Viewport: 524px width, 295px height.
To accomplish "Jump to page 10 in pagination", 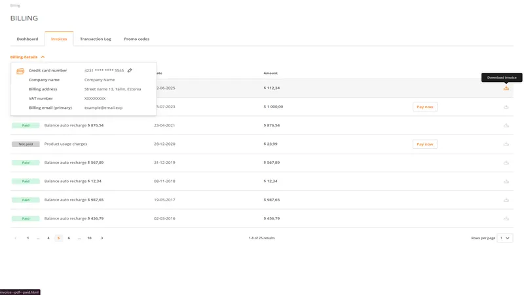I will [x=89, y=238].
